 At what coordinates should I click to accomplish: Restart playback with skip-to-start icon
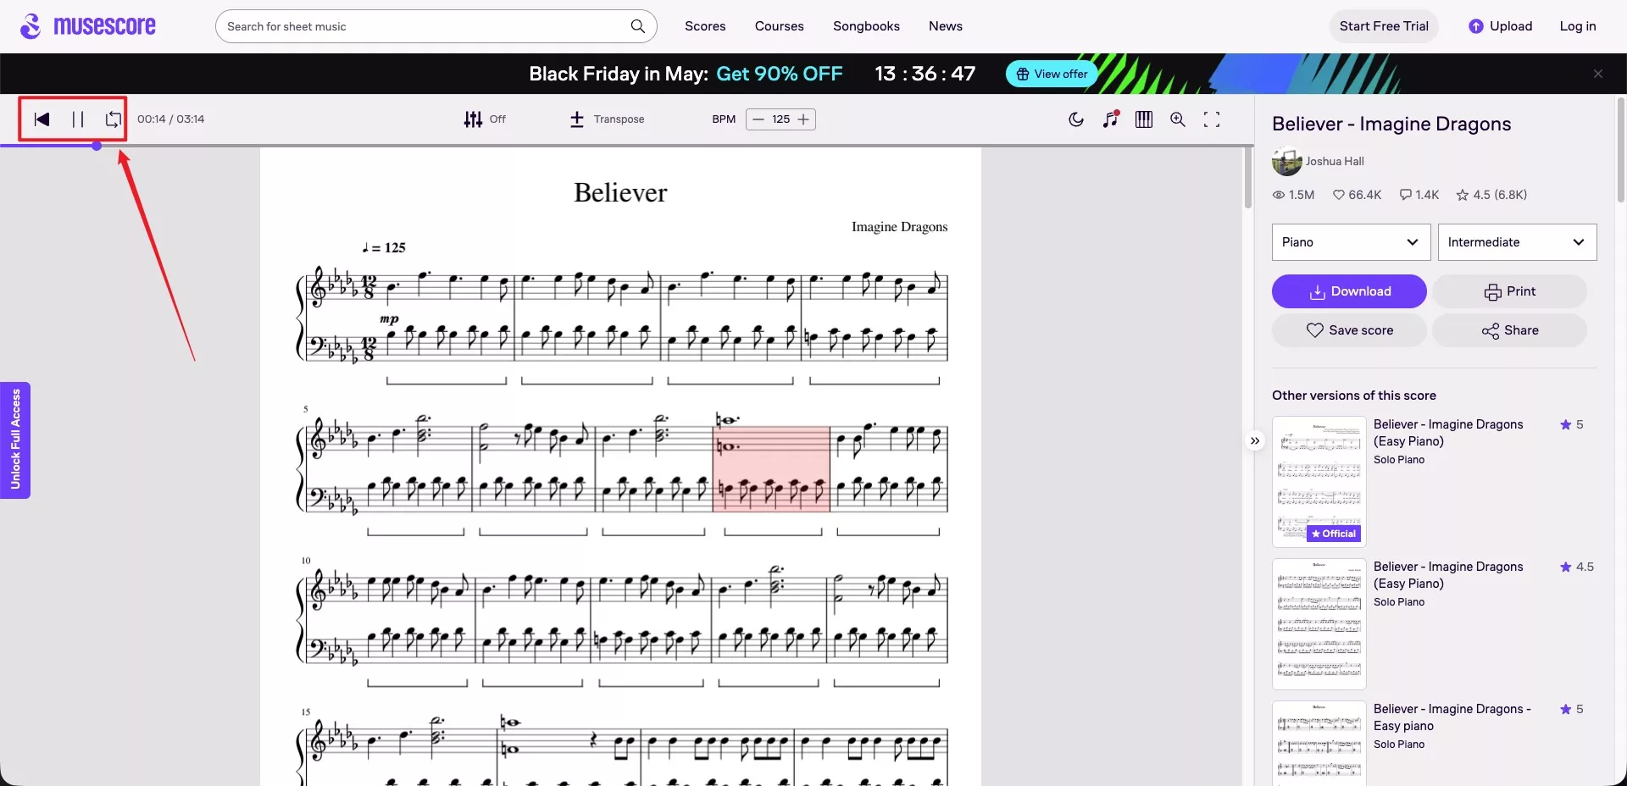pos(42,119)
